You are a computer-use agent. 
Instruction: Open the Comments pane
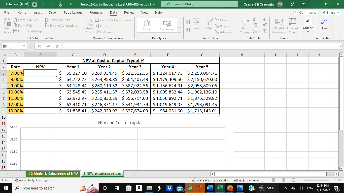[306, 12]
